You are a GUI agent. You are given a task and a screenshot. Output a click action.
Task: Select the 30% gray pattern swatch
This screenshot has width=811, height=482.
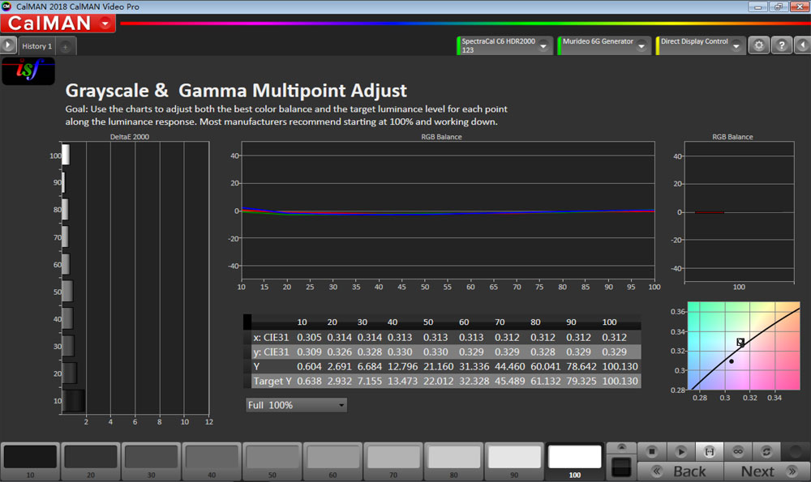pyautogui.click(x=151, y=461)
